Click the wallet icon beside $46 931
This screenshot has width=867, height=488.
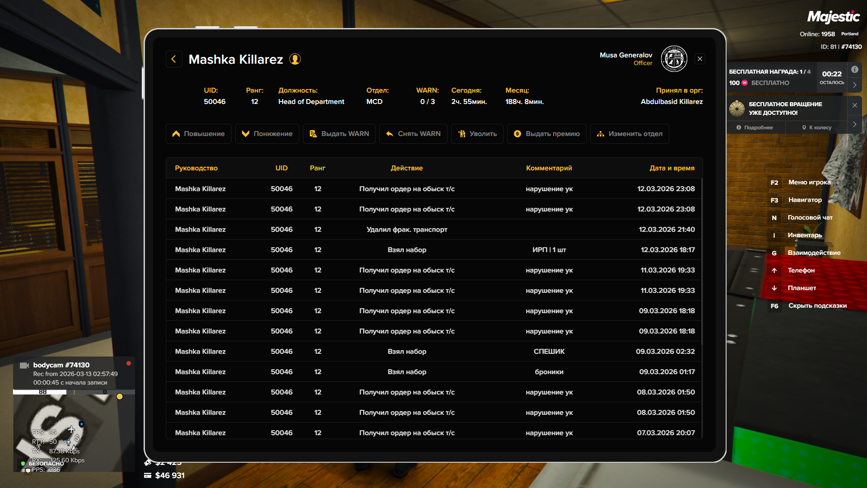pyautogui.click(x=148, y=475)
